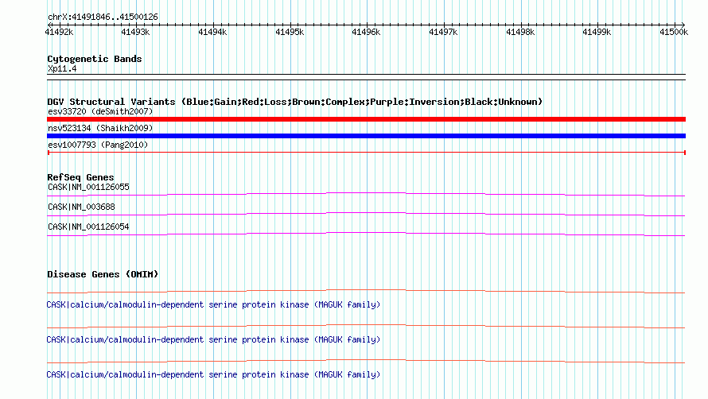Click the blue nsv523134 gain variant bar
708x399 pixels.
click(366, 136)
